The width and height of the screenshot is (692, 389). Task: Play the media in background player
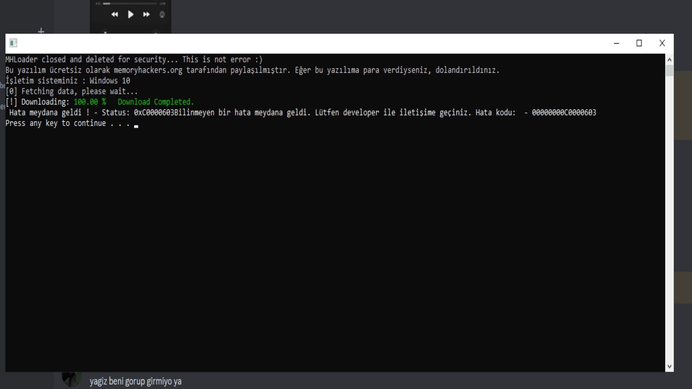click(x=131, y=14)
